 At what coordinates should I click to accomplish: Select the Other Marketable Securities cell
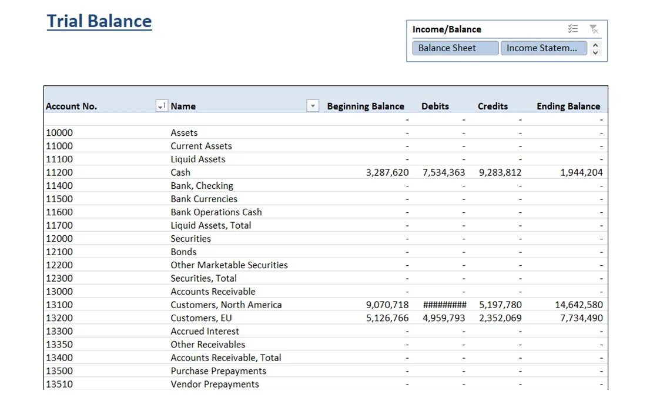229,265
